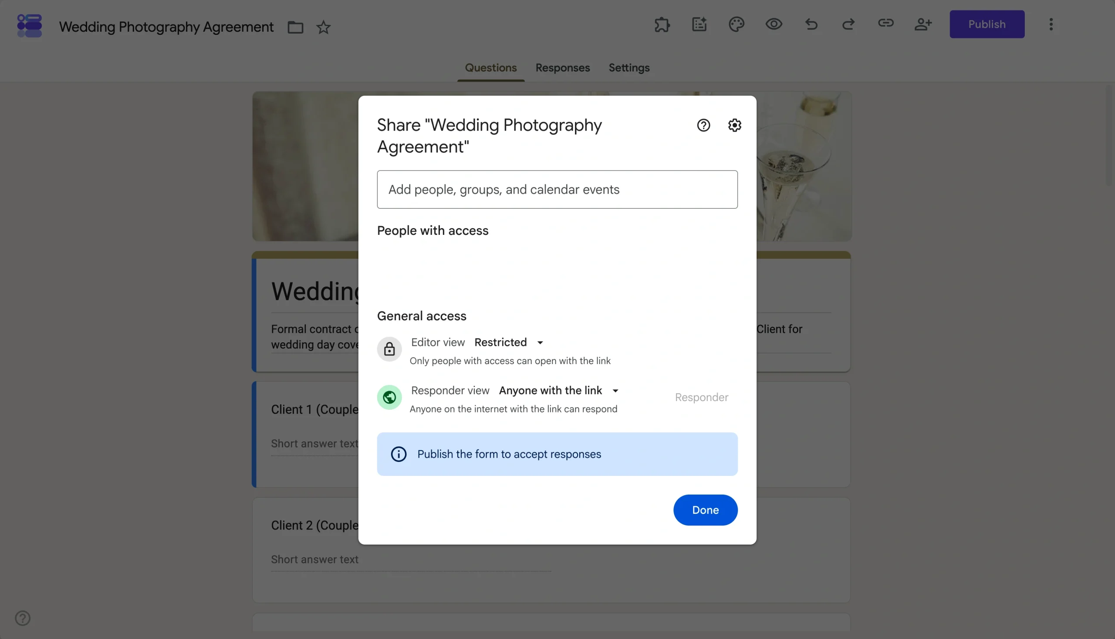Click the move to folder icon

(x=295, y=27)
